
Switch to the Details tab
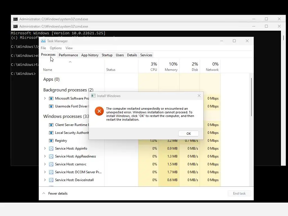pos(132,55)
